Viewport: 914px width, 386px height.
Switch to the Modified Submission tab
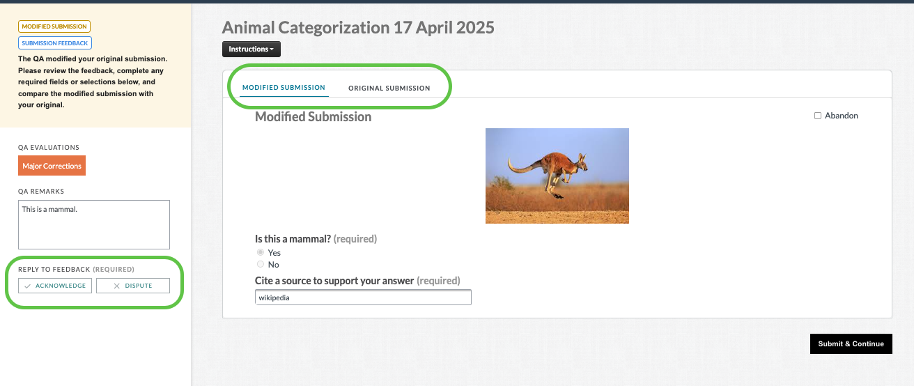pos(284,88)
